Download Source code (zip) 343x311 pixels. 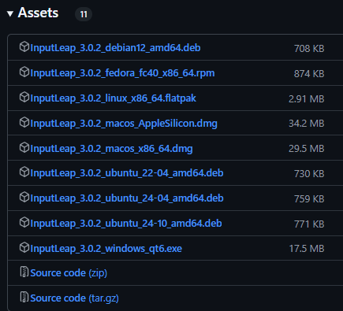[x=69, y=273]
